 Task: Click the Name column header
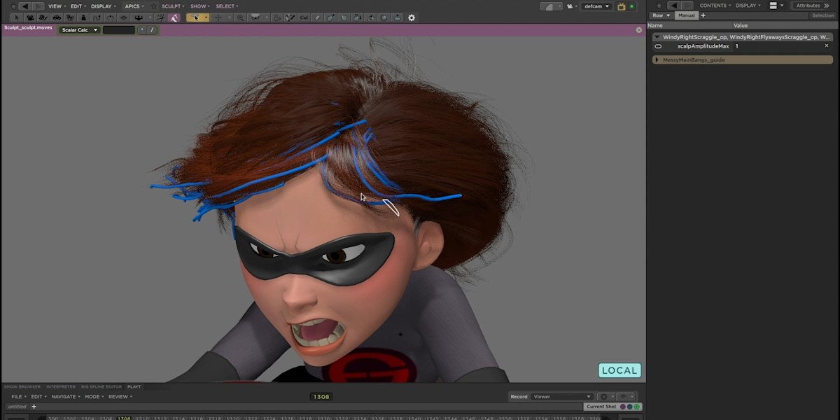[x=655, y=25]
